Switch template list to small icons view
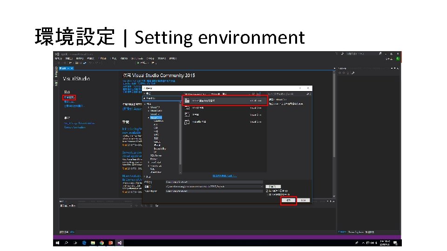The height and width of the screenshot is (251, 447). (253, 93)
